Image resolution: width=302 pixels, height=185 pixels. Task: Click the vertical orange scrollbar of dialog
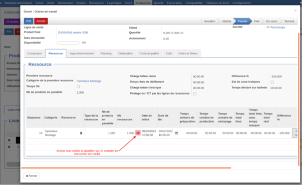(299, 99)
